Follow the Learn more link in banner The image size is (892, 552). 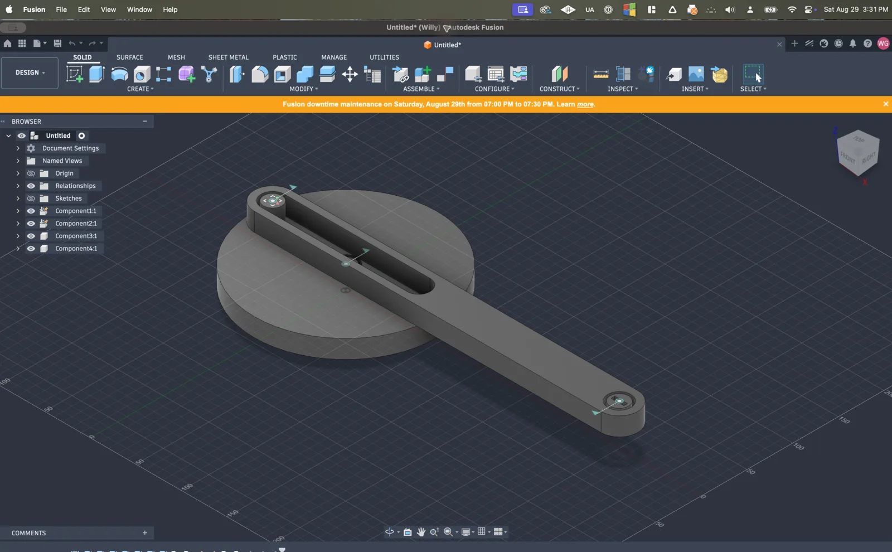pyautogui.click(x=585, y=104)
